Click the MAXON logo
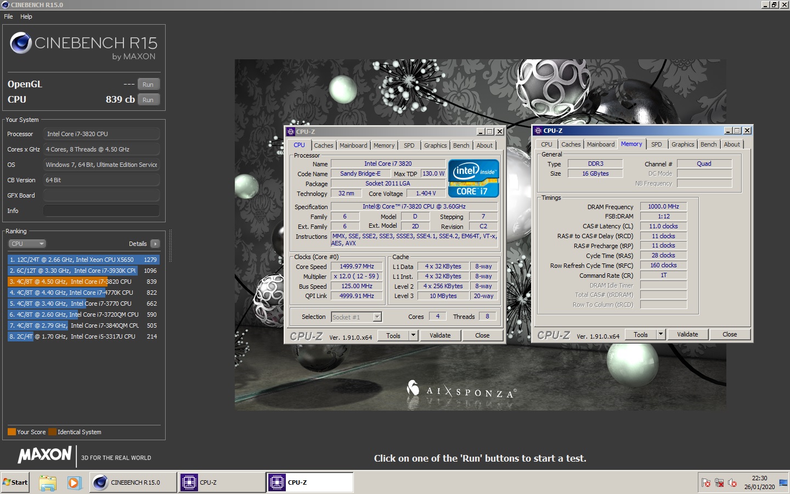Screen dimensions: 790x494 [45, 455]
